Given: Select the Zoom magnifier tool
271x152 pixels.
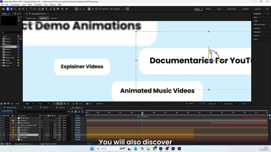Looking at the screenshot, I should [x=15, y=9].
